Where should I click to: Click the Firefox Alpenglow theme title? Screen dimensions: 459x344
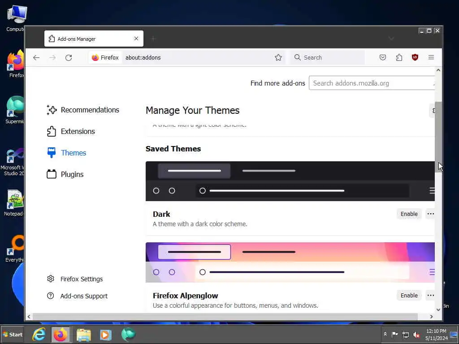(x=185, y=296)
